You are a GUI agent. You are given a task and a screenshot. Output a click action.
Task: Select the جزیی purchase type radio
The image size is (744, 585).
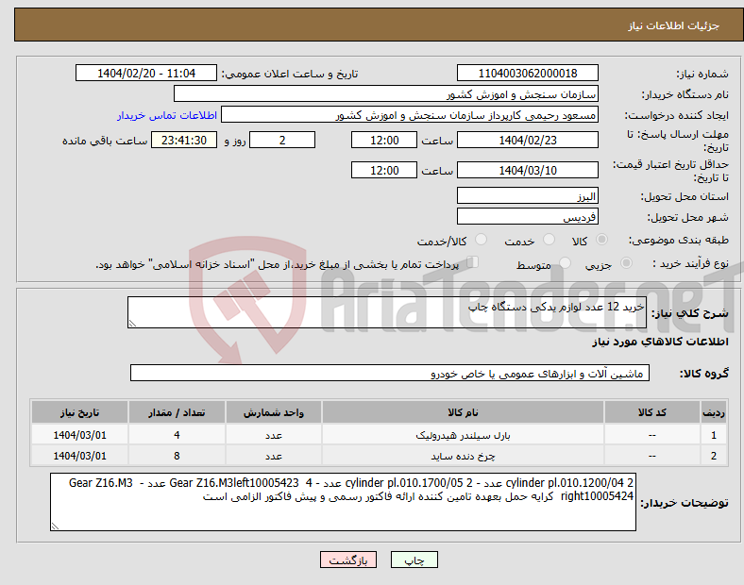tap(626, 262)
